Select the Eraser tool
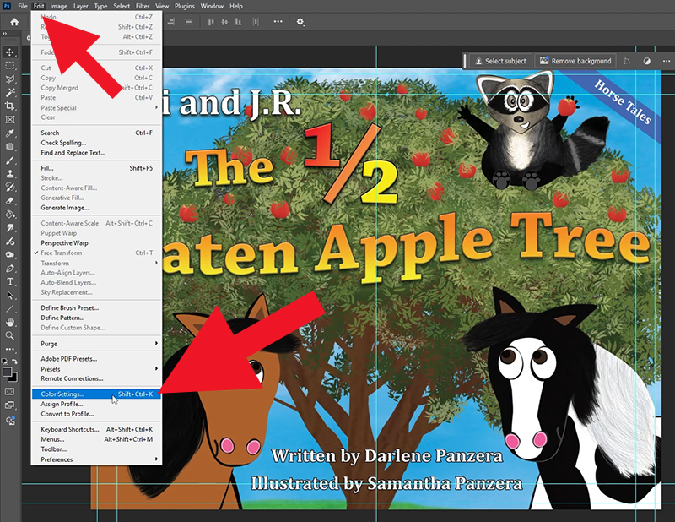The width and height of the screenshot is (675, 522). pos(9,201)
